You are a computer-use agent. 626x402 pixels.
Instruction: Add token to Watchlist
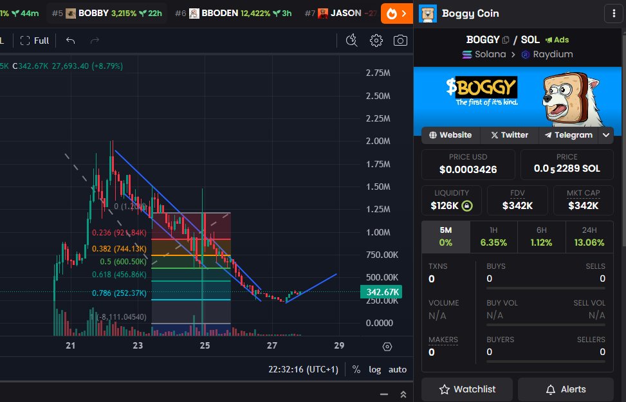tap(467, 389)
